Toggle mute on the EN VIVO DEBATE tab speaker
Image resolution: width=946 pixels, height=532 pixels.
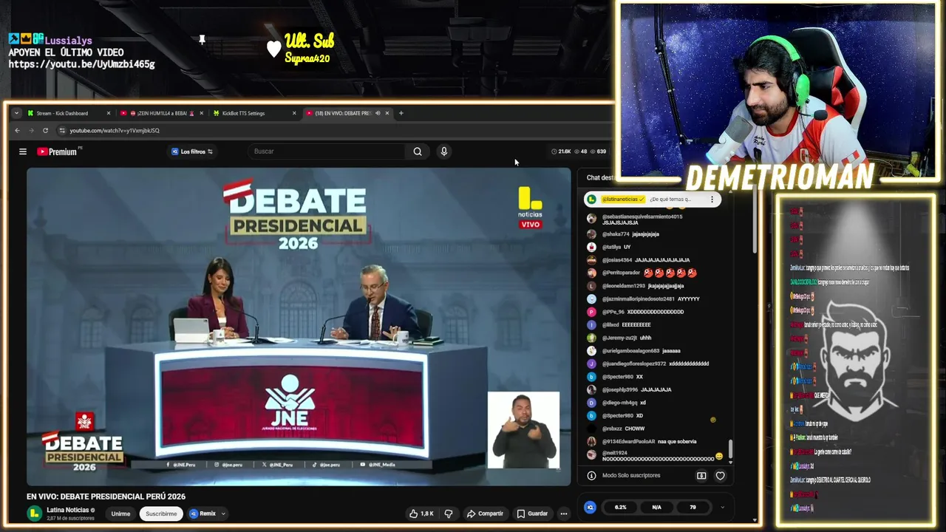coord(378,113)
